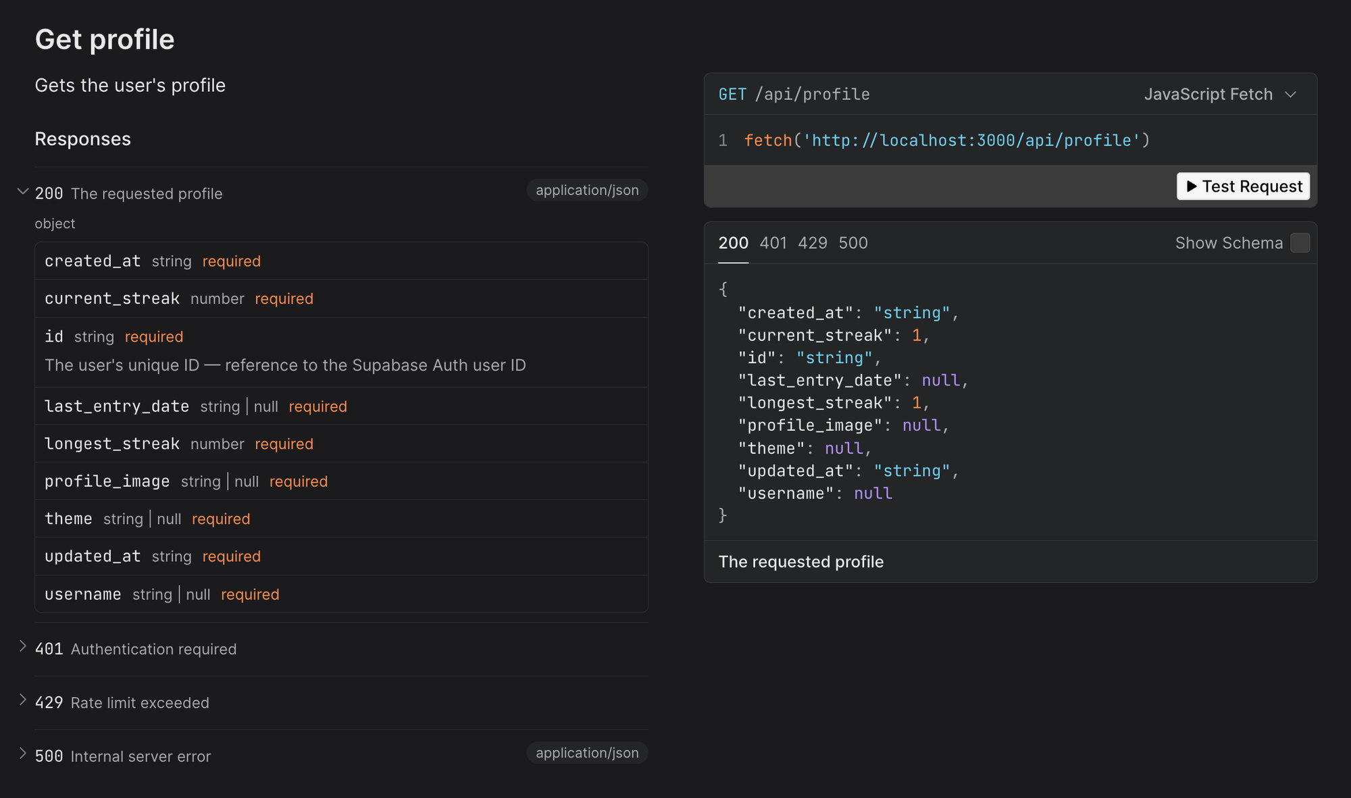Click the GET /api/profile endpoint label
Viewport: 1351px width, 798px height.
(794, 95)
